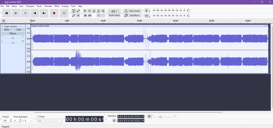
Task: Skip to the start of the project
Action: pyautogui.click(x=35, y=13)
